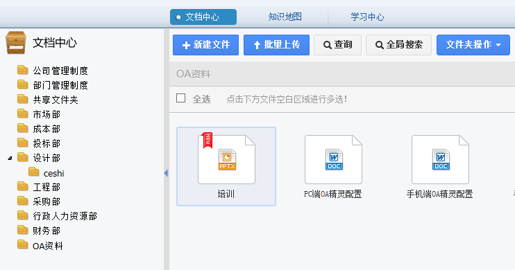The height and width of the screenshot is (270, 515).
Task: Click the 全局搜索 button
Action: 398,45
